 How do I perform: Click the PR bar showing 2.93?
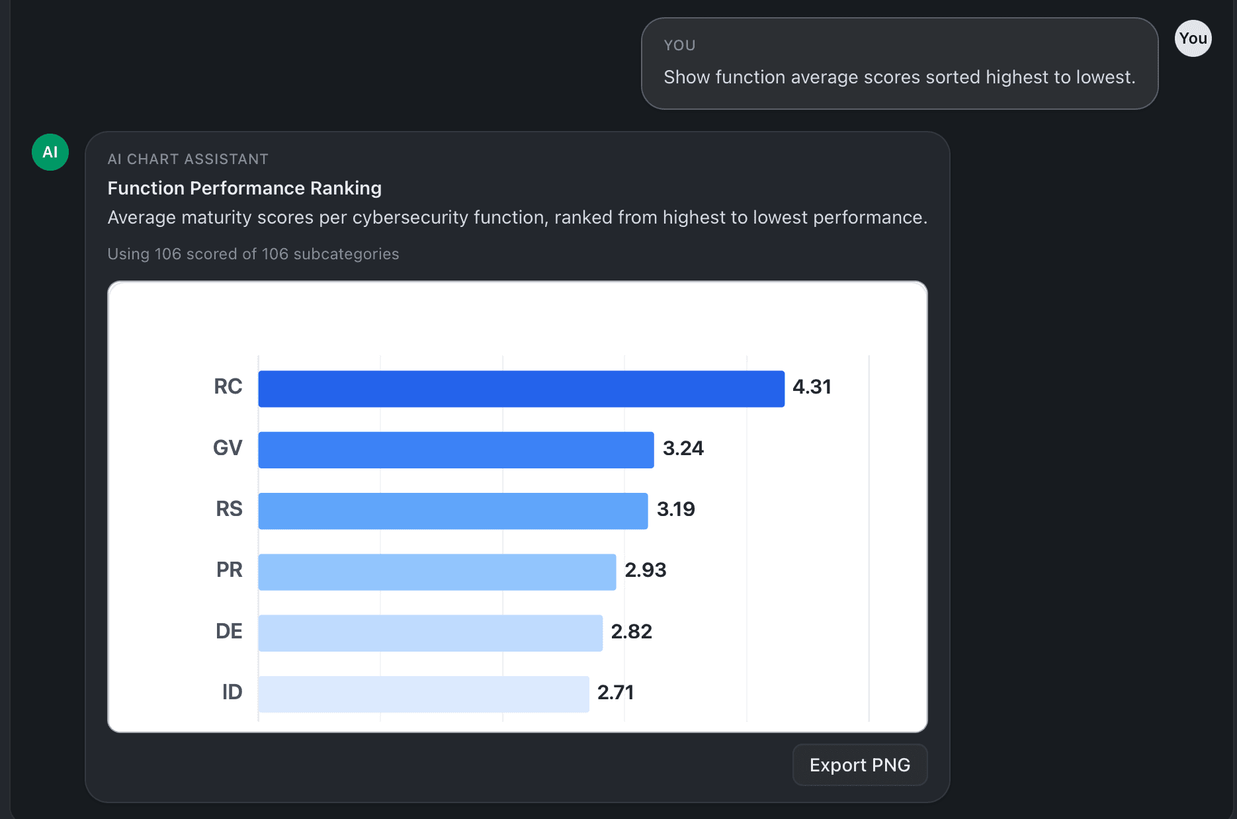(437, 570)
